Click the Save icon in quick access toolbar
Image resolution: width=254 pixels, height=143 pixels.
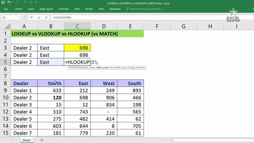[x=3, y=2]
